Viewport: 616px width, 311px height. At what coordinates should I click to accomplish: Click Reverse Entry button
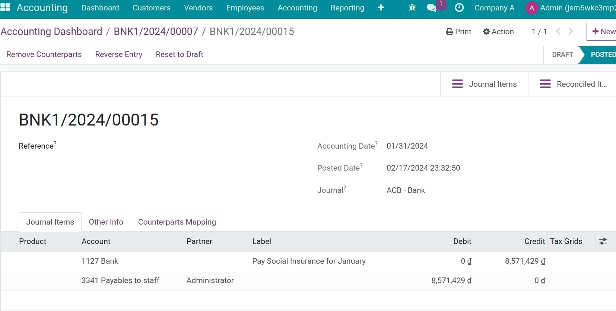[119, 54]
